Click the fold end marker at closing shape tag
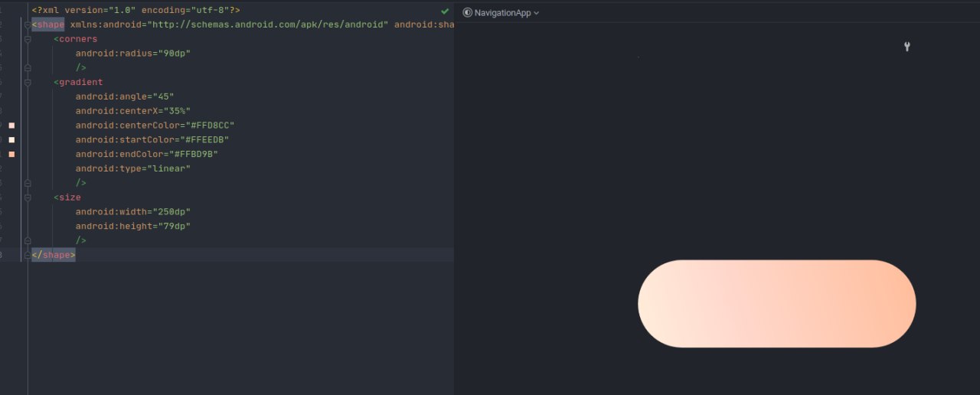The width and height of the screenshot is (980, 395). tap(28, 255)
